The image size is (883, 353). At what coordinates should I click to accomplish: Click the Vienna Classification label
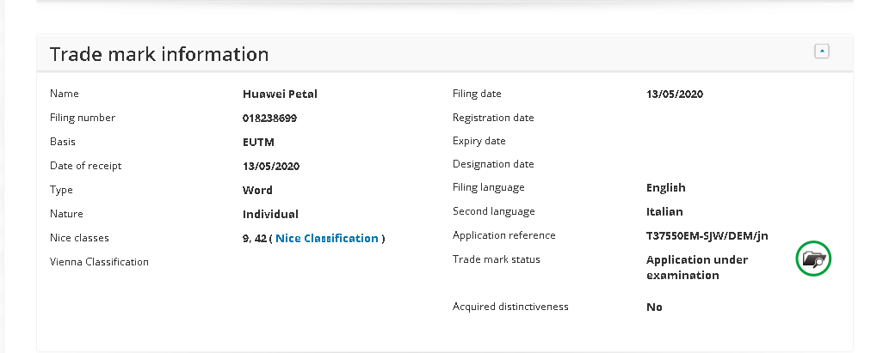click(x=99, y=262)
